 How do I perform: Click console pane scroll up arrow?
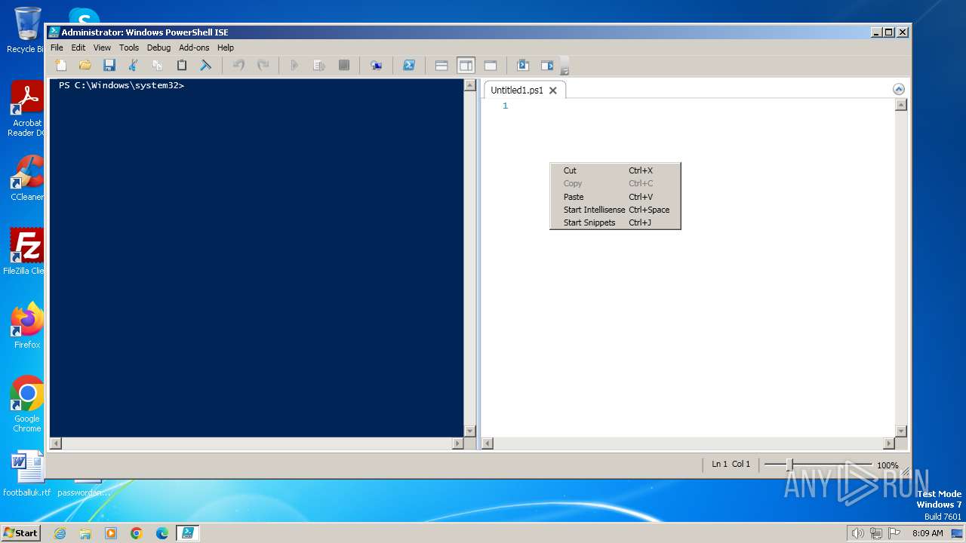tap(469, 85)
